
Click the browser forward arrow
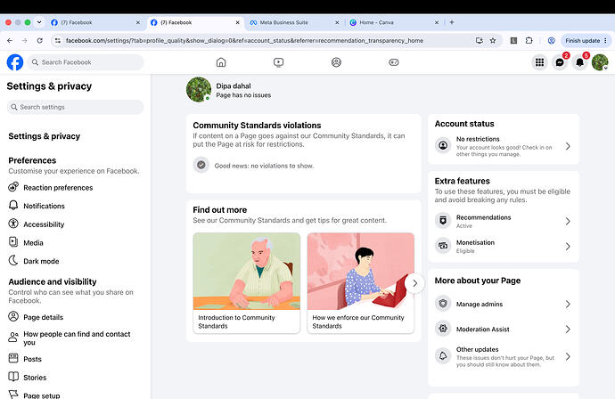point(24,40)
